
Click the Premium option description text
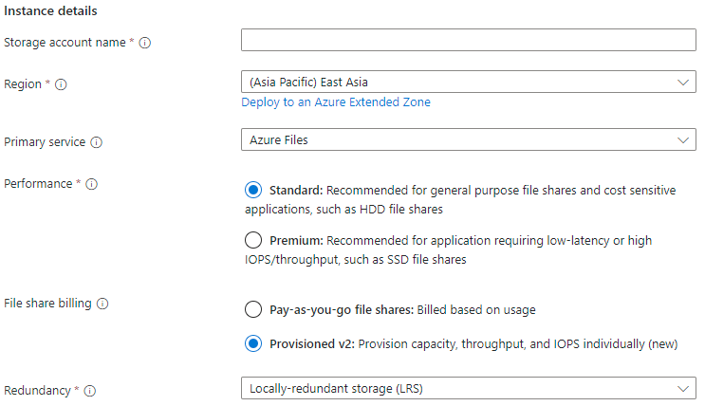coord(465,249)
